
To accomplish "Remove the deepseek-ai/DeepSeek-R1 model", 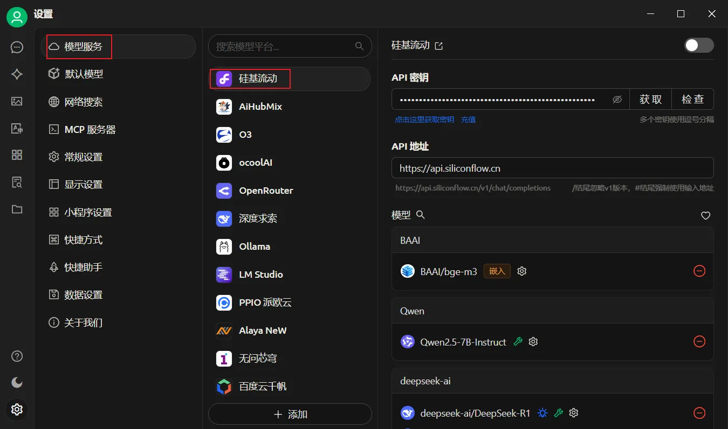I will 699,413.
